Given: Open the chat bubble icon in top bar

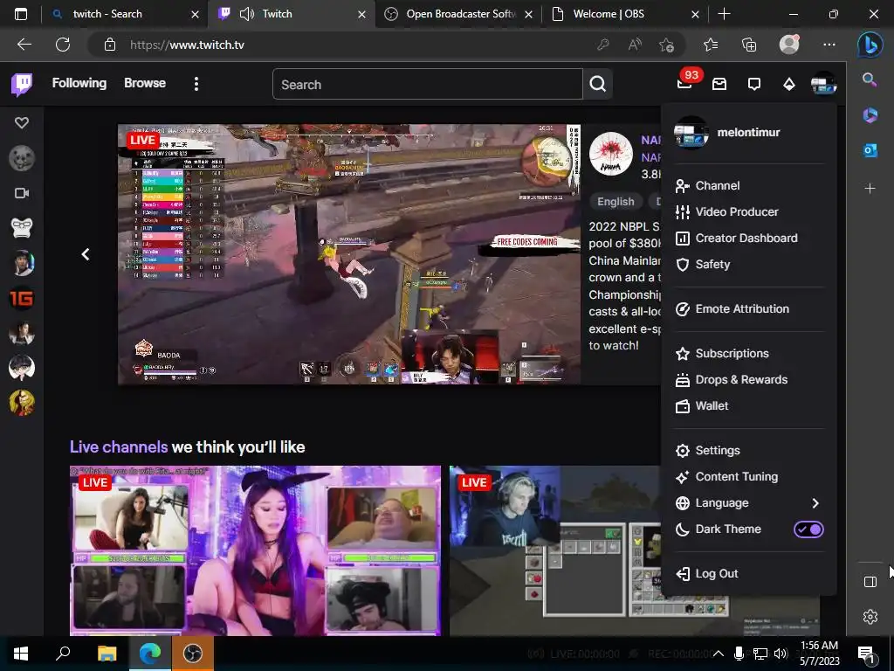Looking at the screenshot, I should click(754, 85).
